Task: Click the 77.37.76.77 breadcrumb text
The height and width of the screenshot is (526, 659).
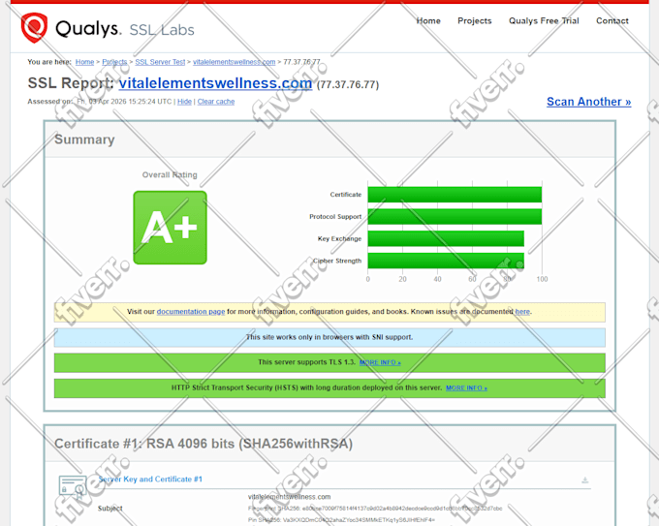Action: [301, 62]
